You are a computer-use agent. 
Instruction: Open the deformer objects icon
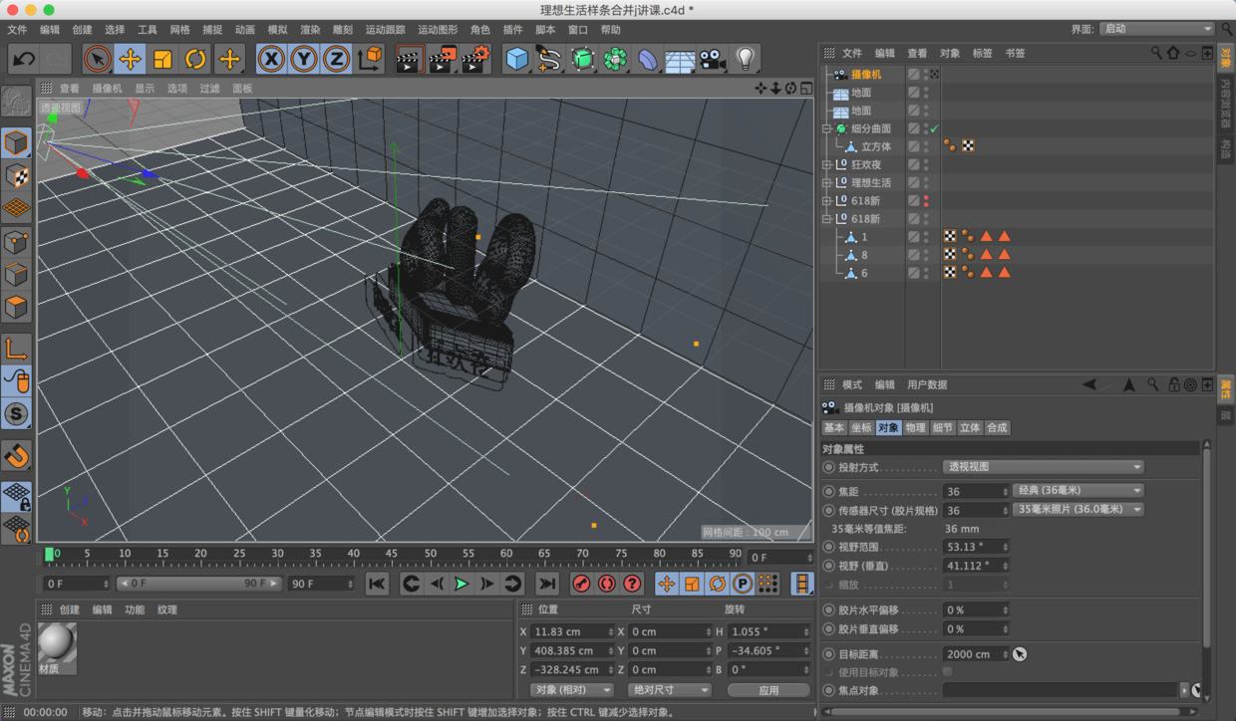(x=648, y=59)
